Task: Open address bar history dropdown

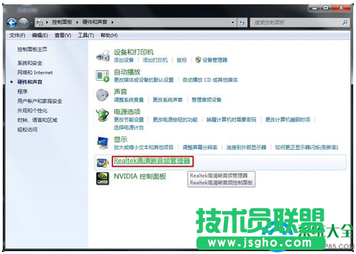Action: pyautogui.click(x=233, y=23)
